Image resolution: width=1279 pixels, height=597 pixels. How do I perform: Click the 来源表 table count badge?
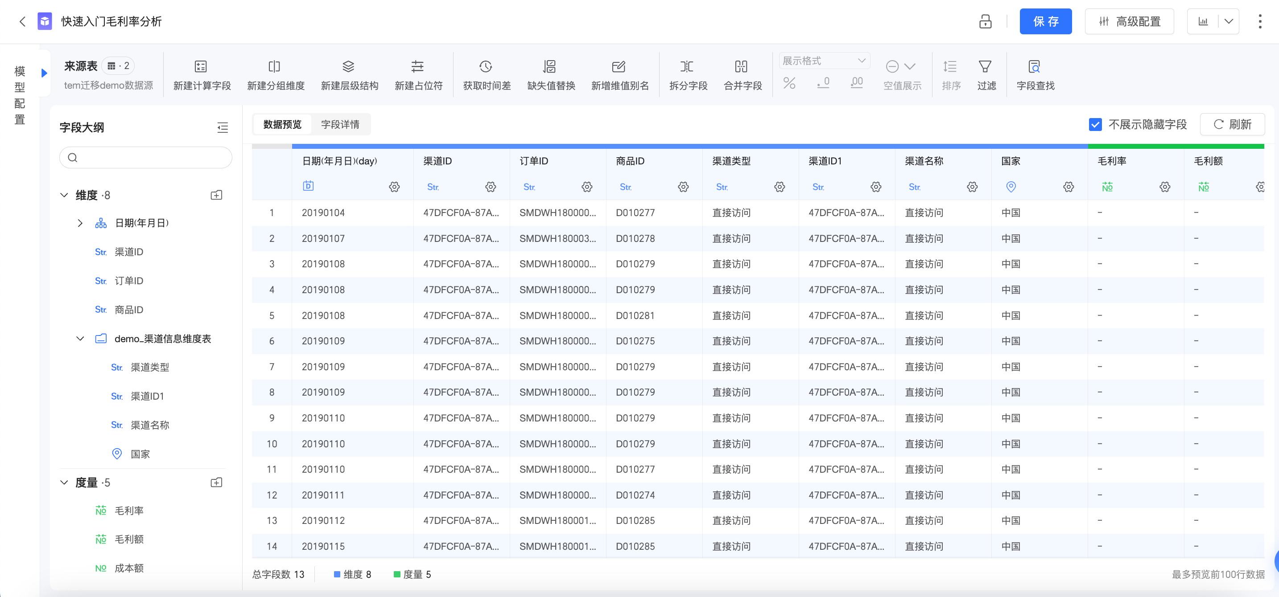point(118,66)
